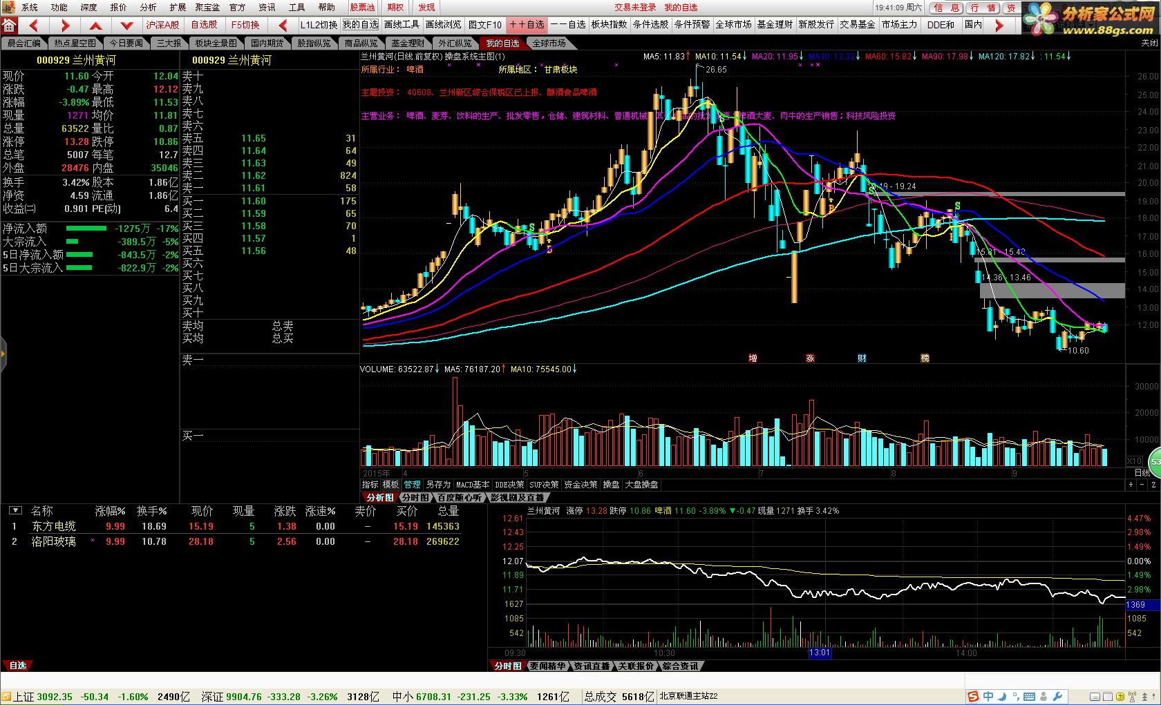
Task: Select the MACD基本 indicator tab
Action: pyautogui.click(x=473, y=485)
